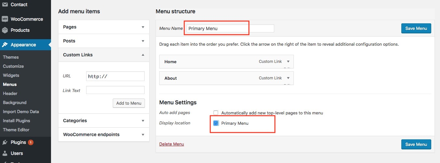Image resolution: width=440 pixels, height=163 pixels.
Task: Expand the Pages panel
Action: [143, 27]
